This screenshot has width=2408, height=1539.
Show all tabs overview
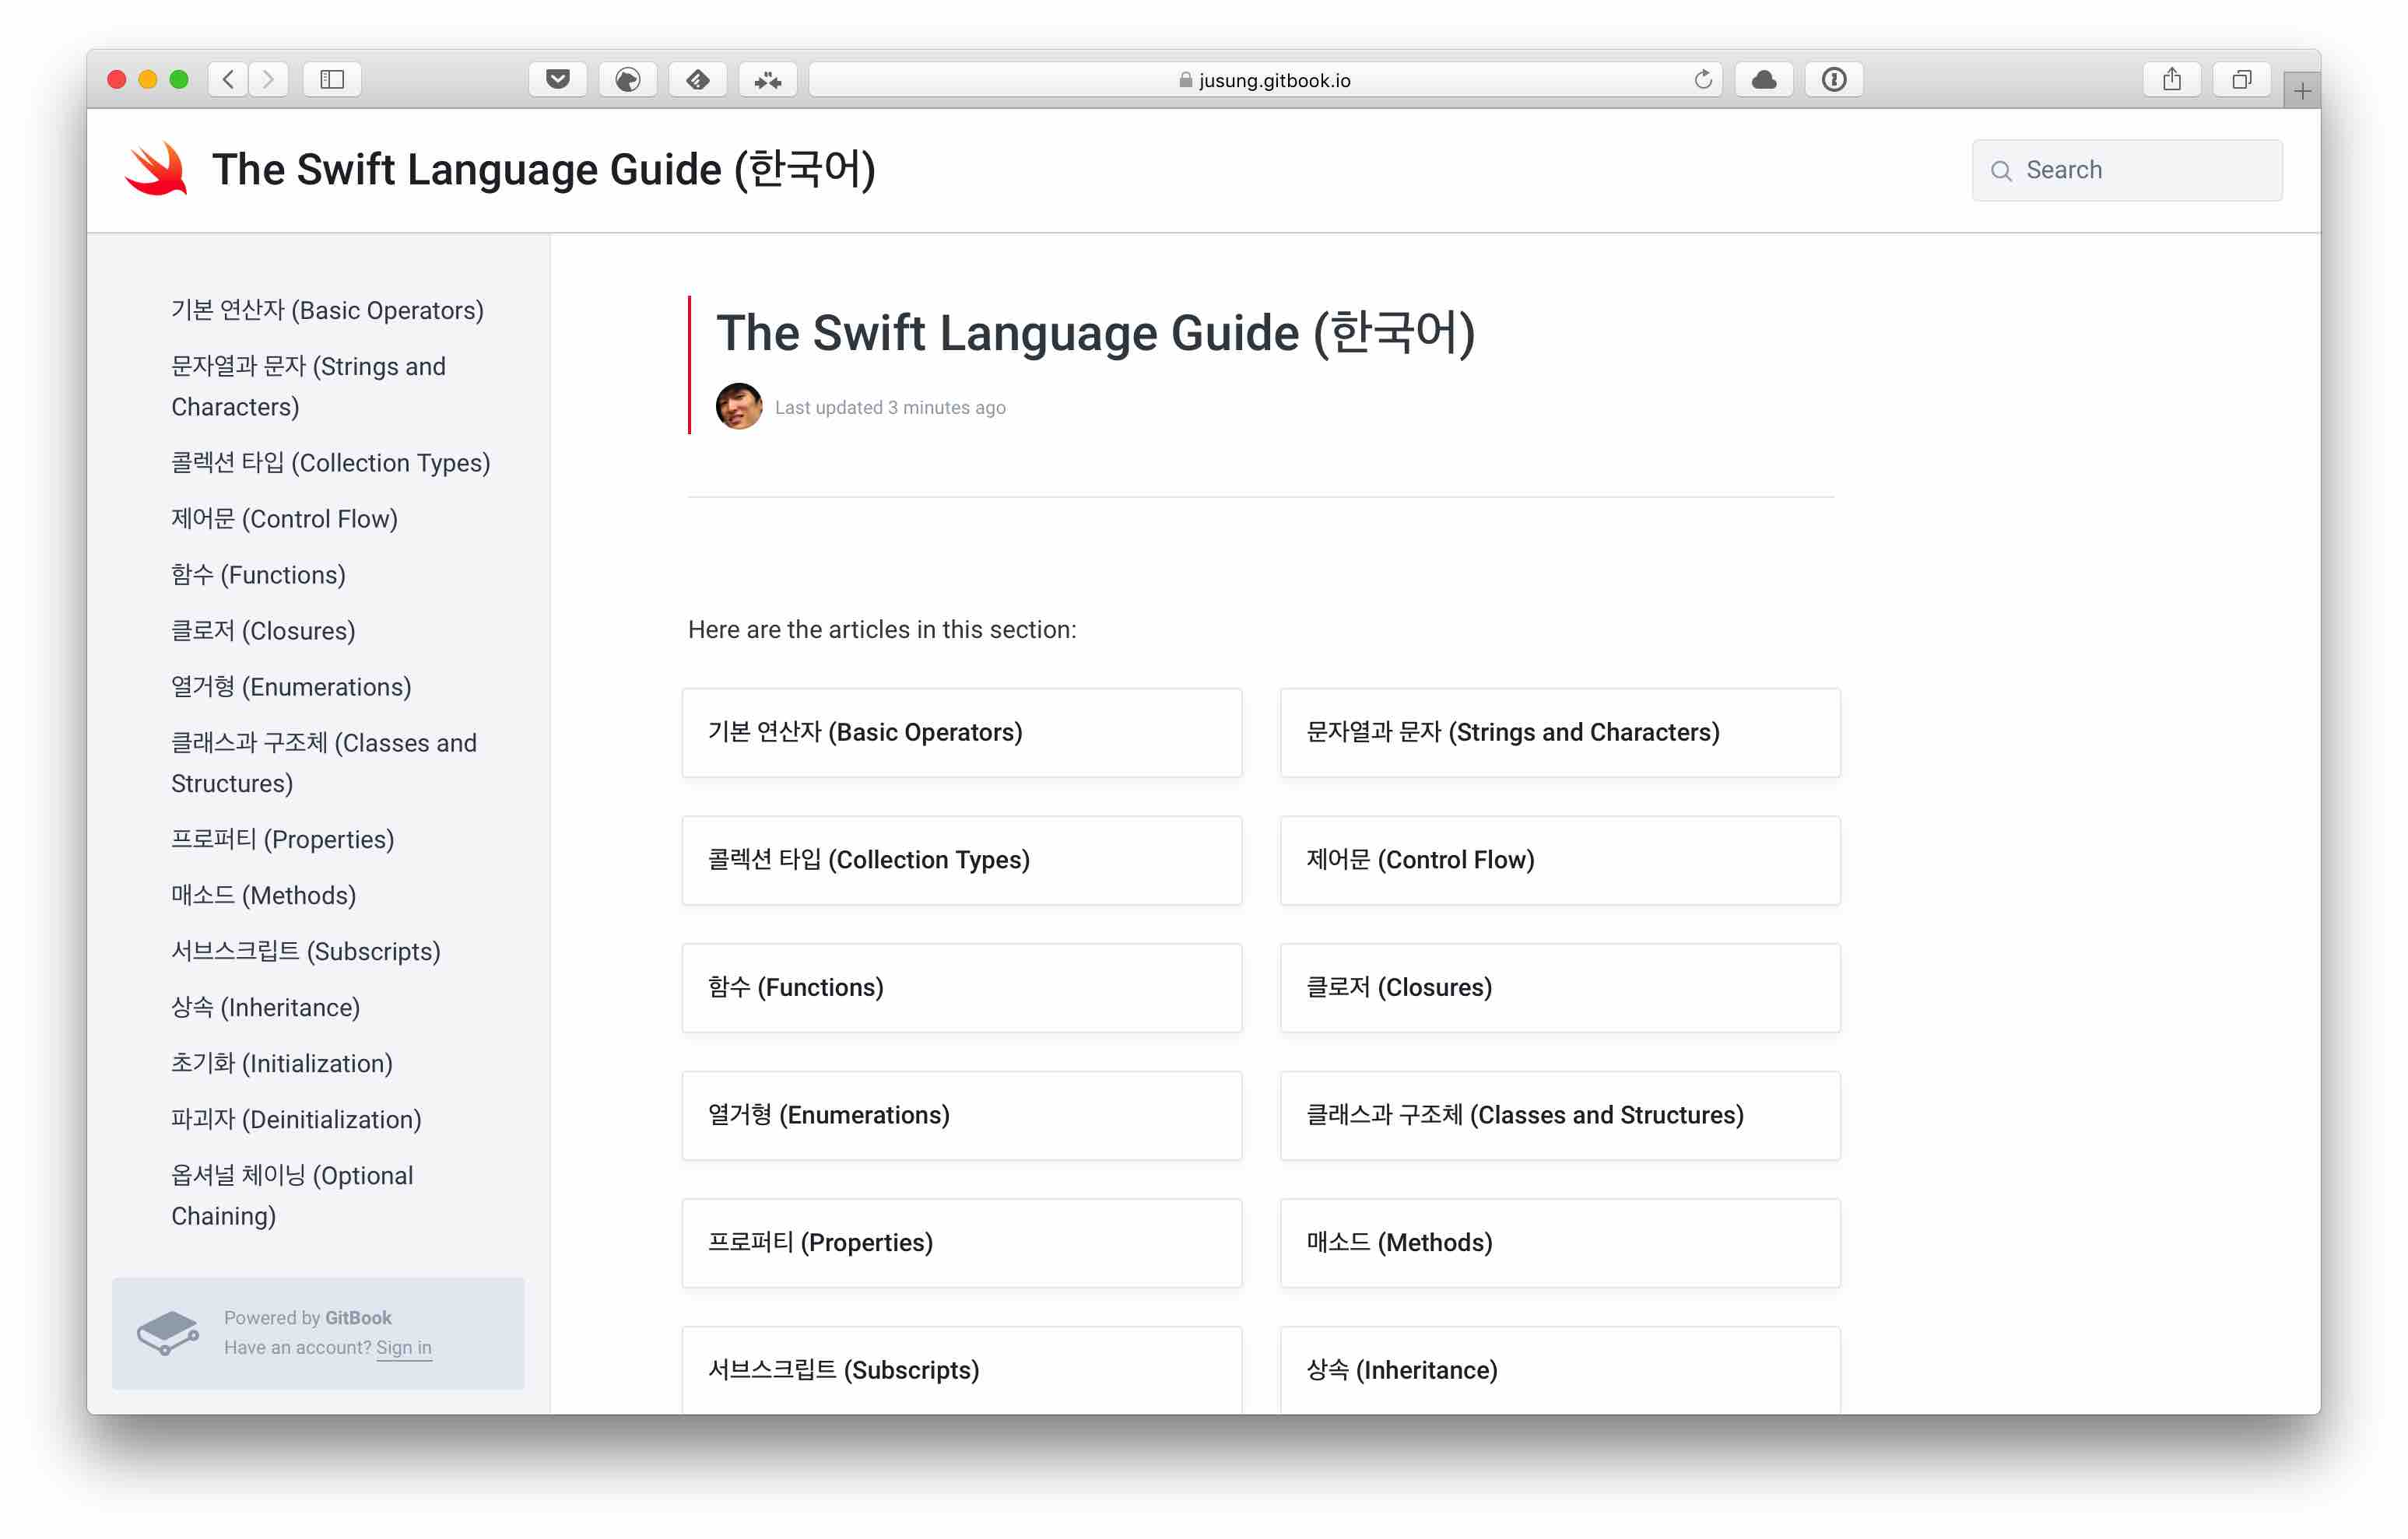point(2242,79)
